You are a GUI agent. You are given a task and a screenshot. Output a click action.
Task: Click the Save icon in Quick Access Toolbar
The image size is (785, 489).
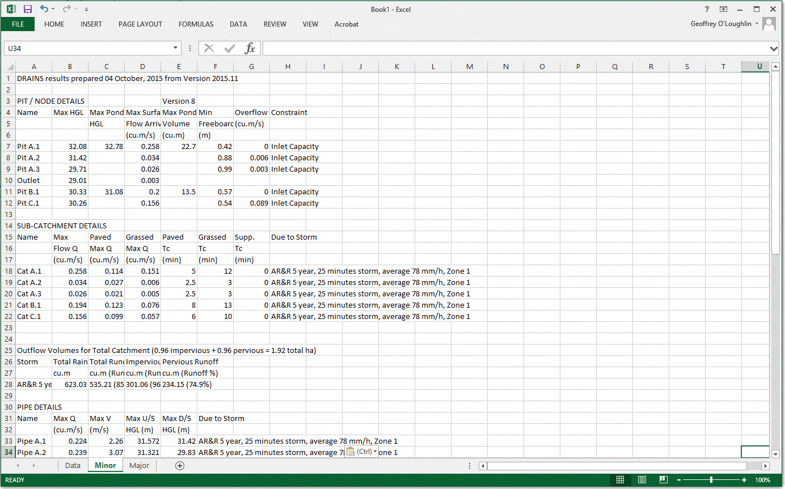28,9
